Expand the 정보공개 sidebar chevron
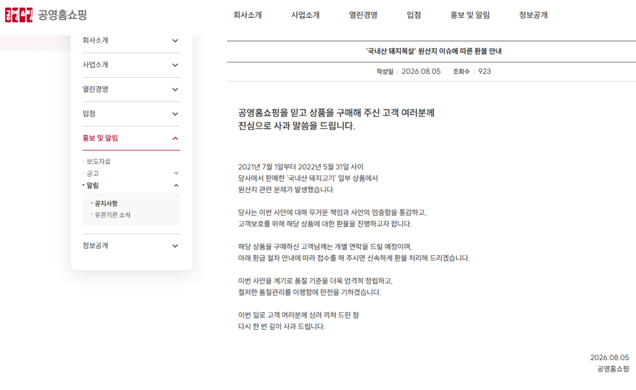Screen dimensions: 636x390 tap(175, 246)
